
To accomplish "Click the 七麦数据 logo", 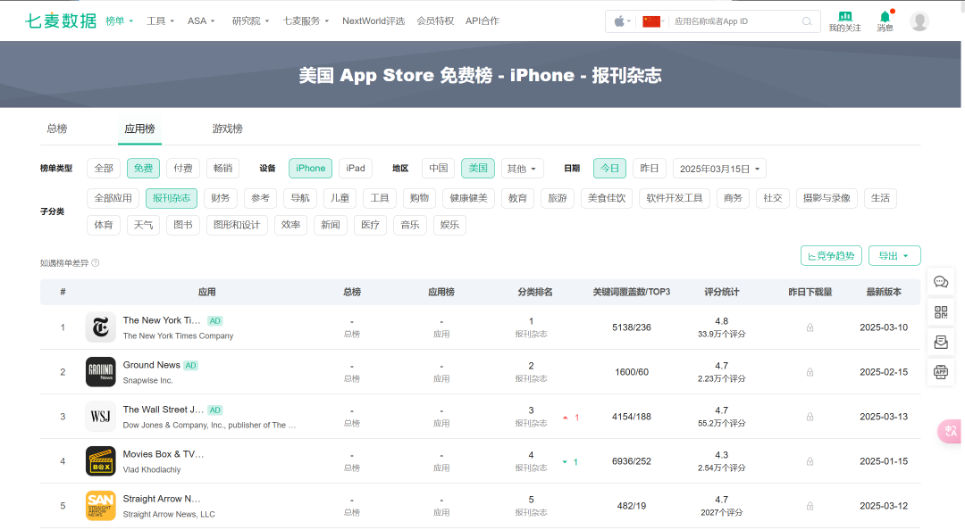I will click(x=61, y=21).
